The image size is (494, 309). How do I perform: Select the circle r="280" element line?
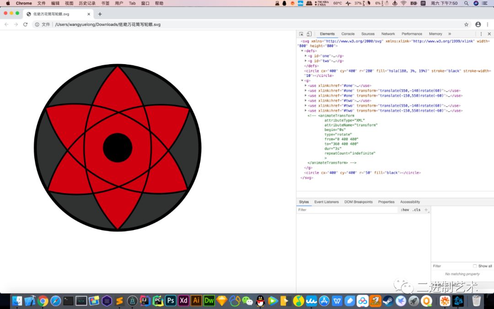click(x=395, y=73)
